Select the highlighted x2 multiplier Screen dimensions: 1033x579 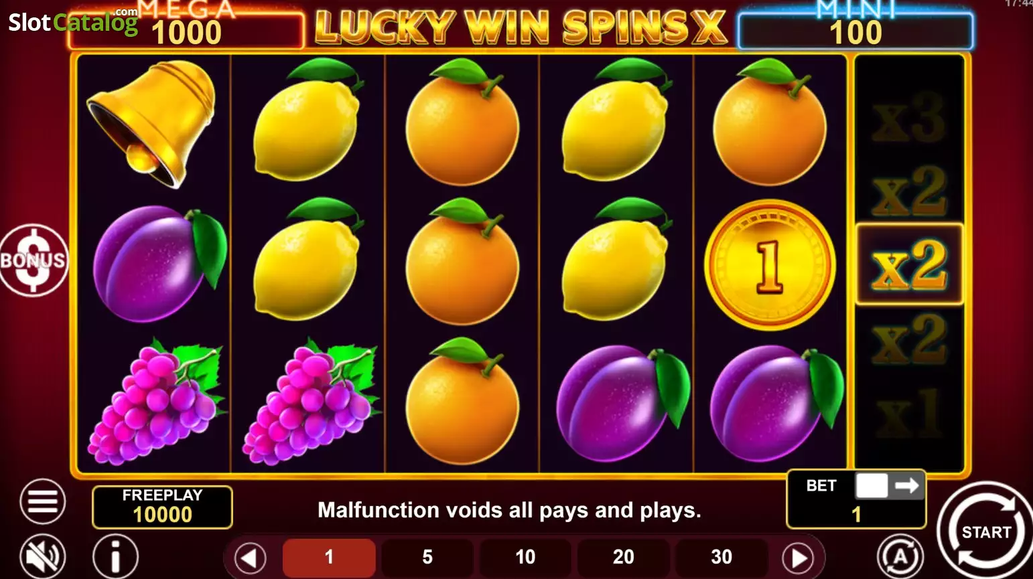(x=909, y=264)
